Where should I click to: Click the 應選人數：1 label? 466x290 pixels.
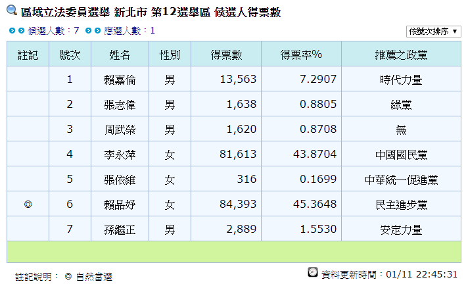point(129,30)
